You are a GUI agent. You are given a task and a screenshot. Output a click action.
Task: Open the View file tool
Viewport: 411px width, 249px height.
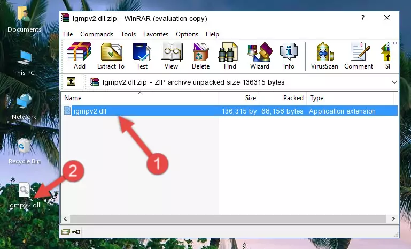point(172,56)
